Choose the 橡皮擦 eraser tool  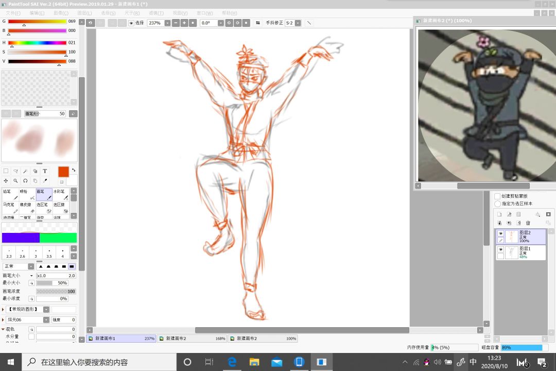[27, 208]
